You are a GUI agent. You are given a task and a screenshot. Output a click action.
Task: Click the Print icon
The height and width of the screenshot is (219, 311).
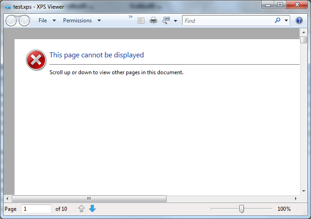click(x=153, y=20)
